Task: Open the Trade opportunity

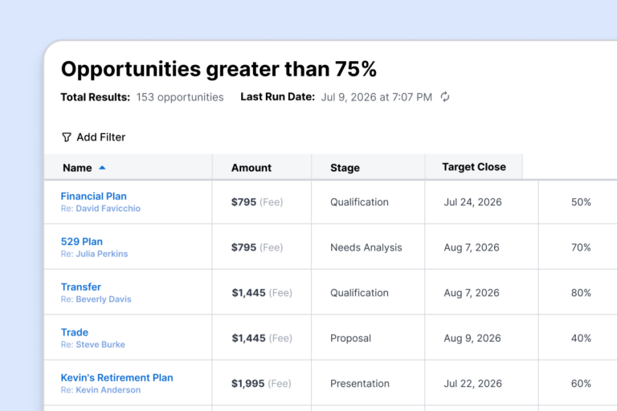Action: (75, 332)
